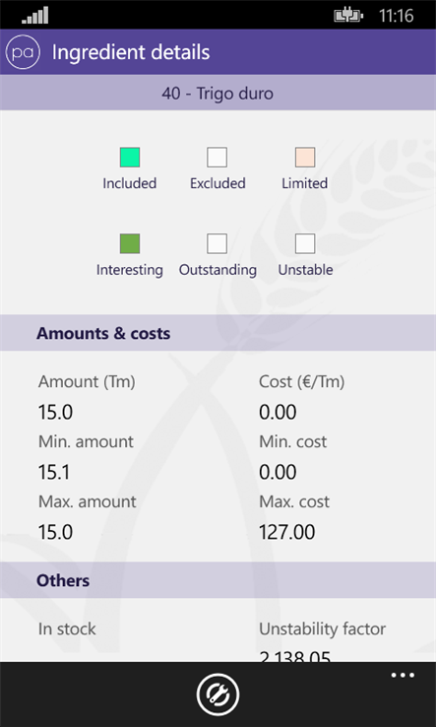The height and width of the screenshot is (727, 436).
Task: Edit the Amount (Tm) value 15.0
Action: click(55, 412)
